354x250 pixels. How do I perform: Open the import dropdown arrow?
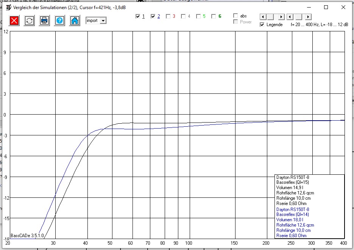click(103, 20)
